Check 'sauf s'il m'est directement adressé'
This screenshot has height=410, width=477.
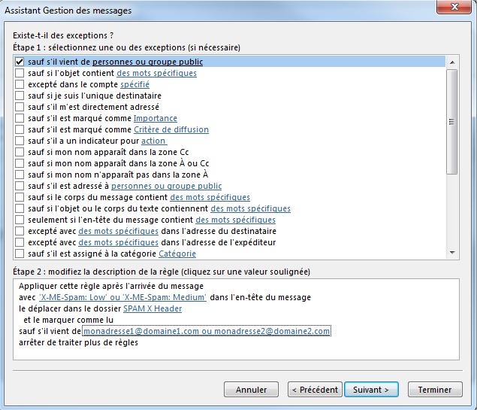pos(20,107)
